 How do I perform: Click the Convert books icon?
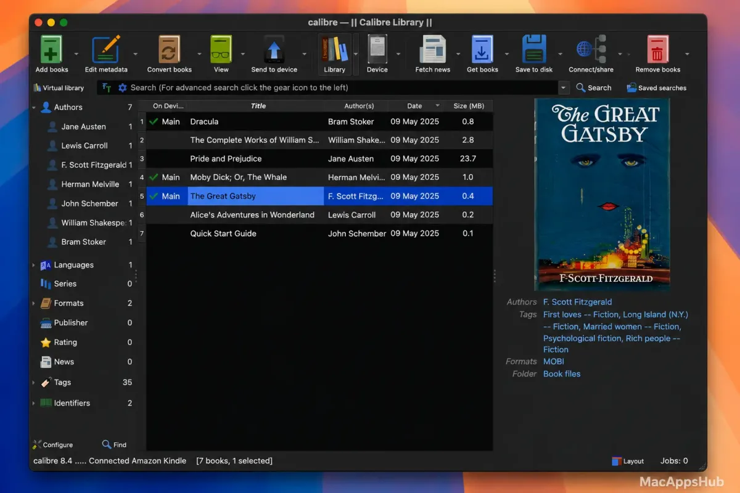click(x=169, y=49)
